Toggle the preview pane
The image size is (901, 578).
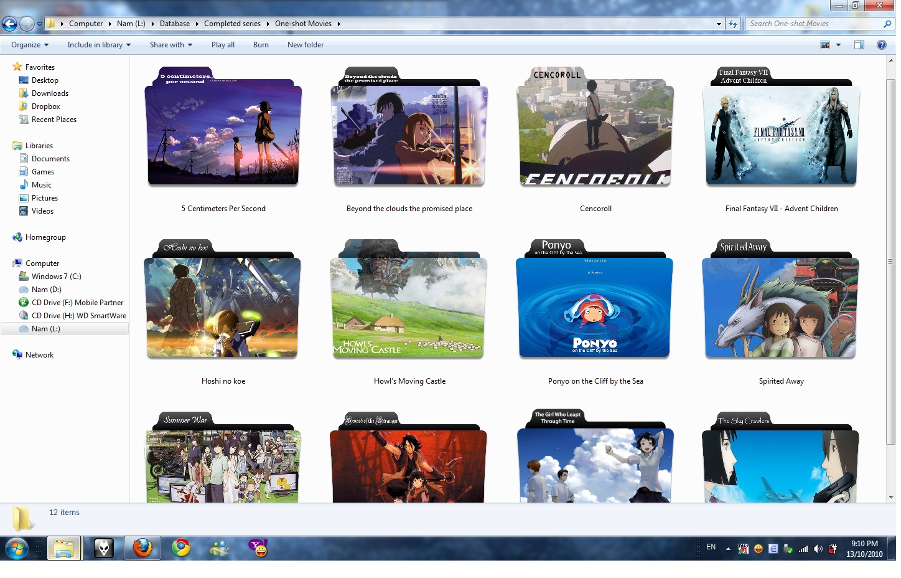pyautogui.click(x=859, y=44)
